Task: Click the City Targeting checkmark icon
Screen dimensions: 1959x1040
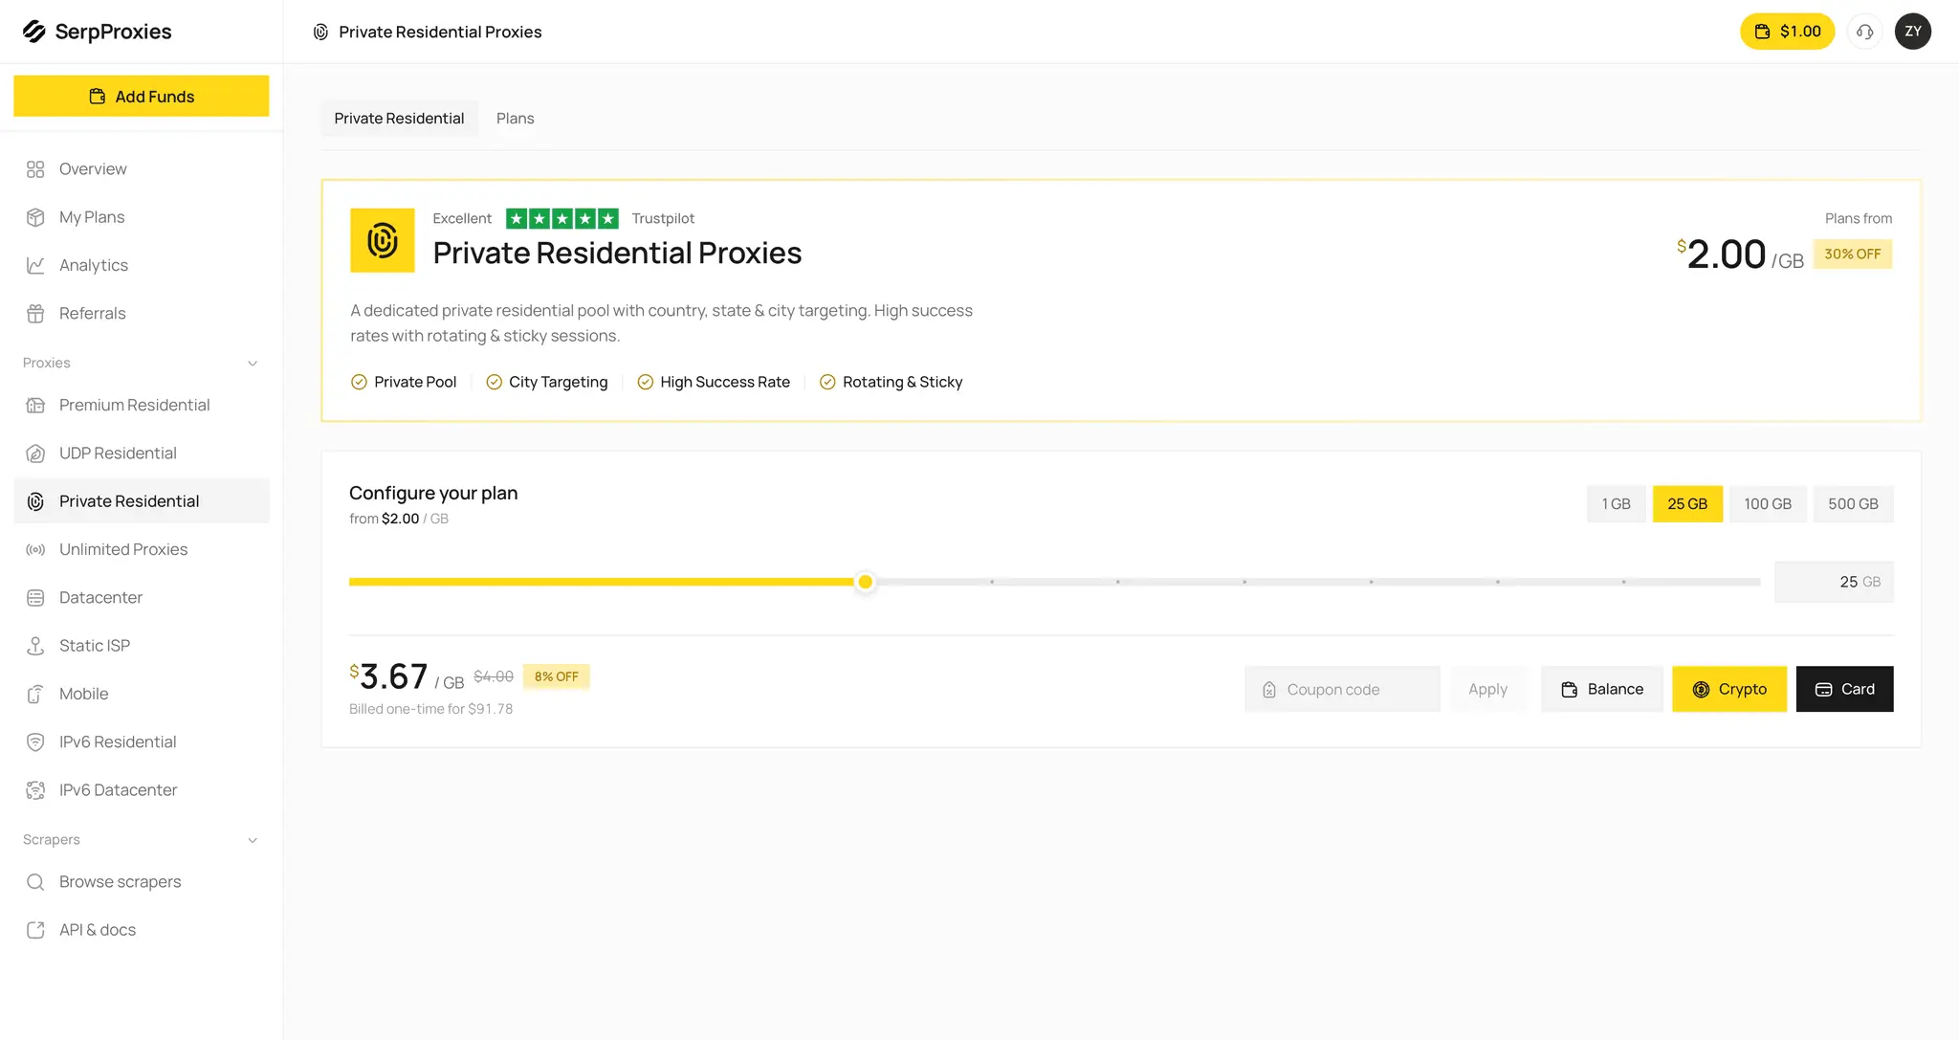Action: [494, 382]
